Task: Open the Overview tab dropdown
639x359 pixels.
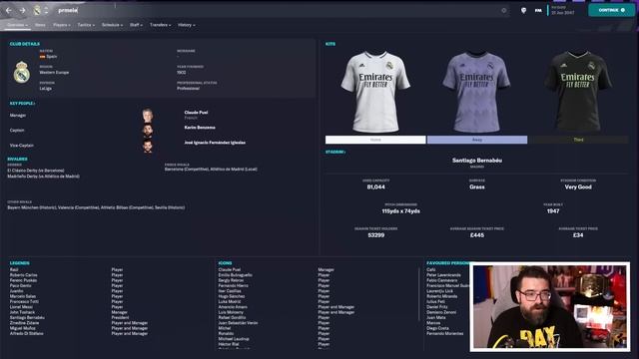Action: (x=18, y=25)
